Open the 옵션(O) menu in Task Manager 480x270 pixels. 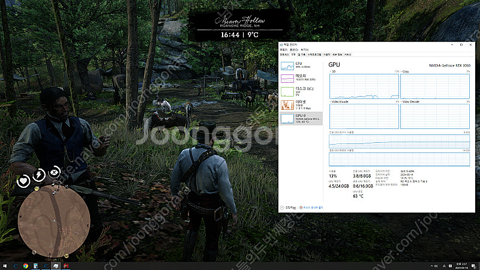(x=294, y=50)
